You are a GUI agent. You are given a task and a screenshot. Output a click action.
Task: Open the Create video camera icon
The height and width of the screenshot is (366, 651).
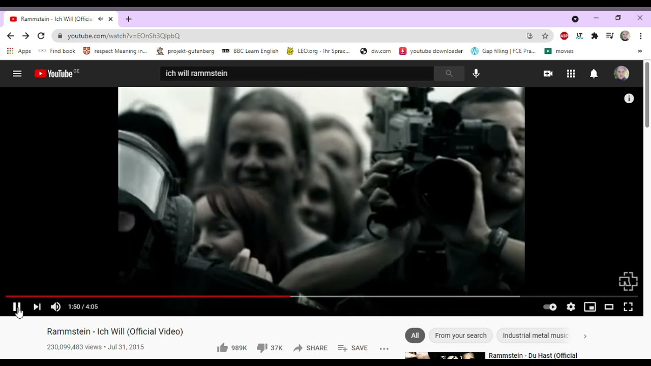[548, 73]
